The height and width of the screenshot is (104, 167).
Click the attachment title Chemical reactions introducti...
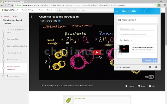coord(143,47)
